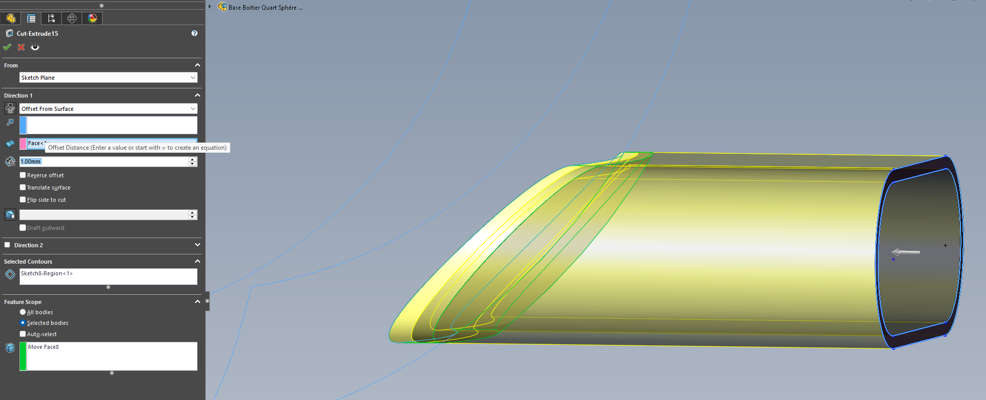Toggle detailed preview eye icon

35,47
